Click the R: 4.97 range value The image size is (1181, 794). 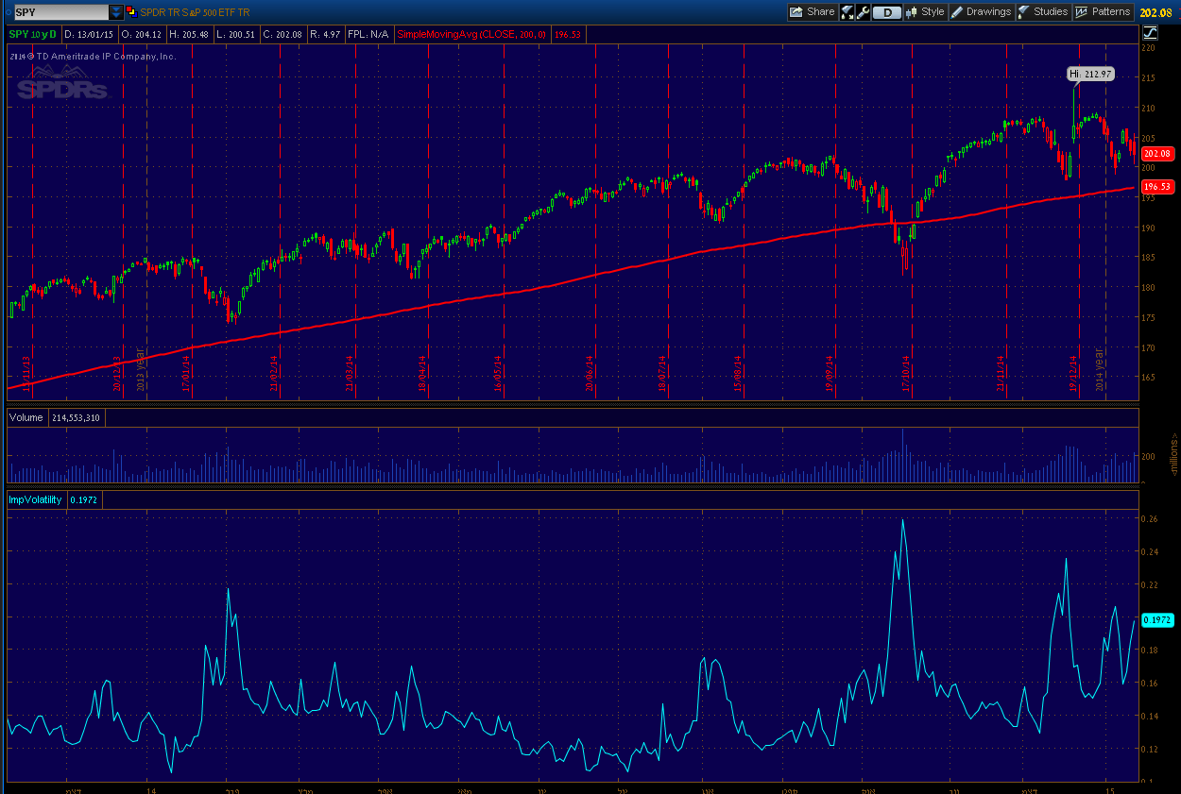click(x=323, y=34)
